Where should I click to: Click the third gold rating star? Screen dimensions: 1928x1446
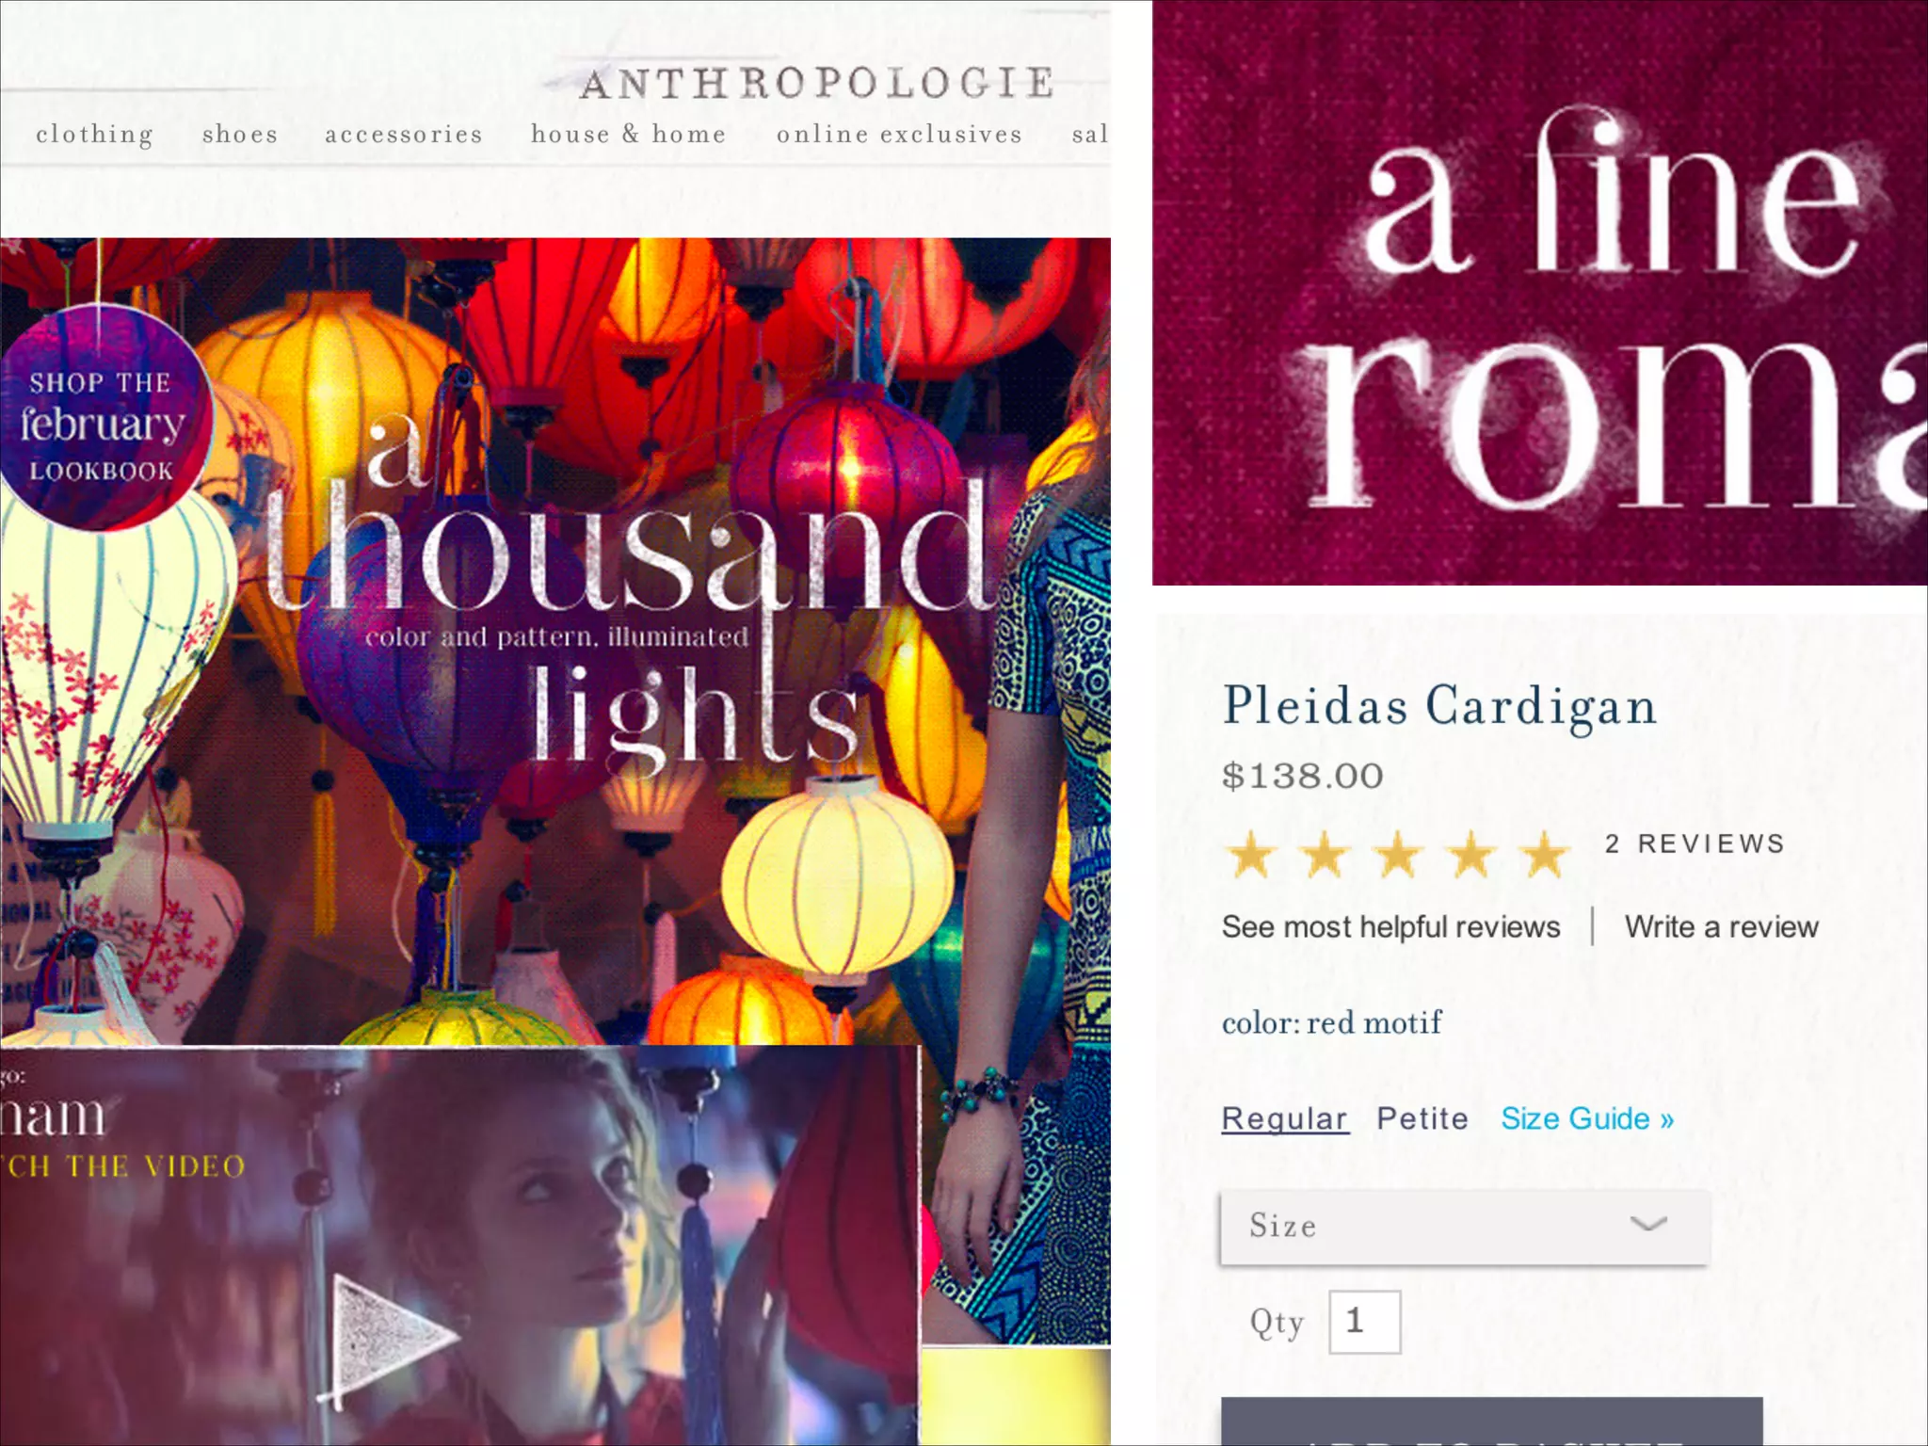pyautogui.click(x=1398, y=855)
